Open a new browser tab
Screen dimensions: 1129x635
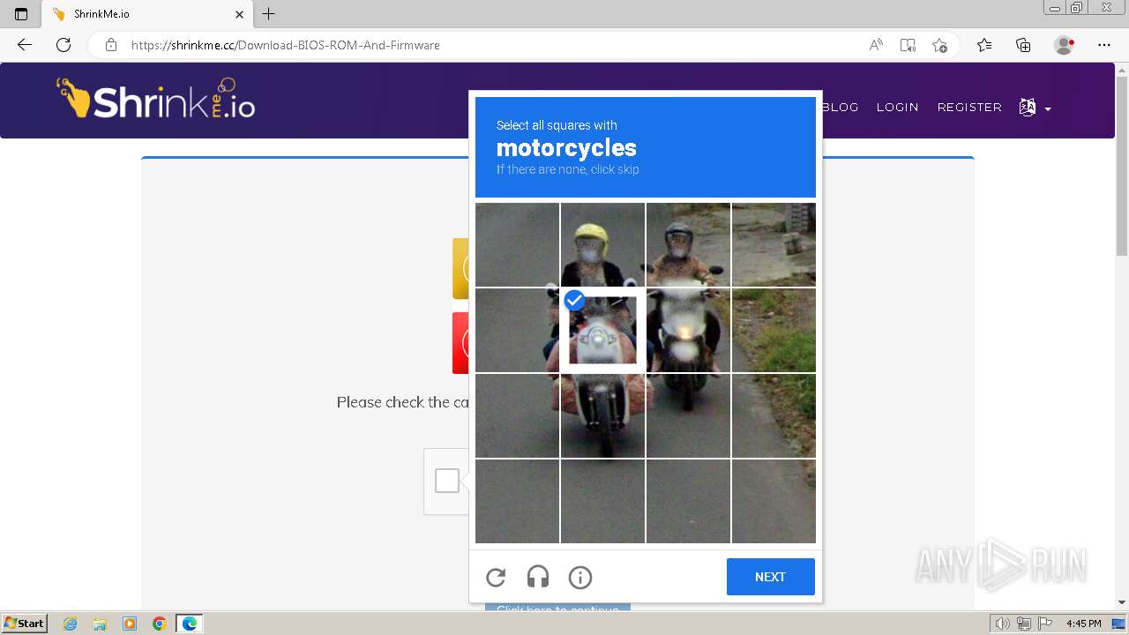[269, 14]
